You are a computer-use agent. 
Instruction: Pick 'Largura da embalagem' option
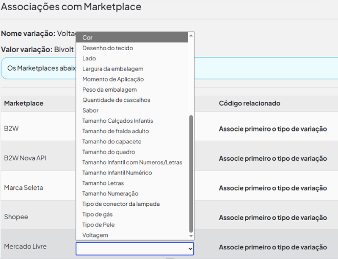coord(112,69)
